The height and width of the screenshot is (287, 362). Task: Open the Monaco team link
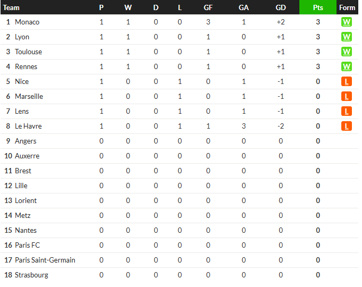click(27, 22)
